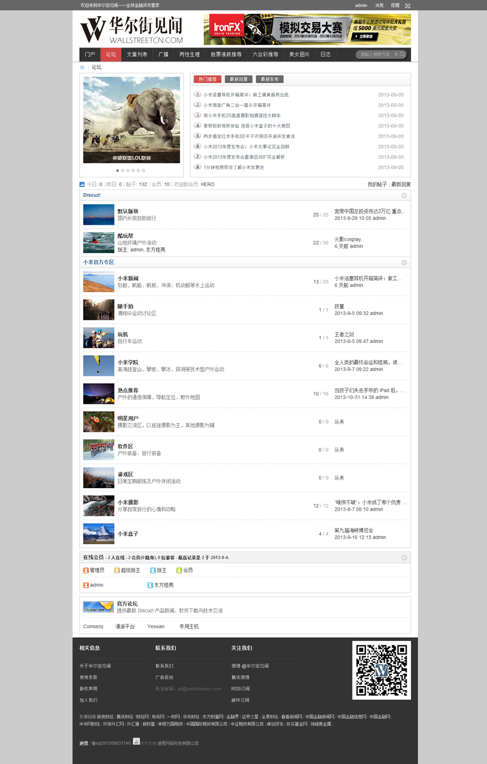Click the elephant slideshow image
This screenshot has width=487, height=764.
(131, 119)
